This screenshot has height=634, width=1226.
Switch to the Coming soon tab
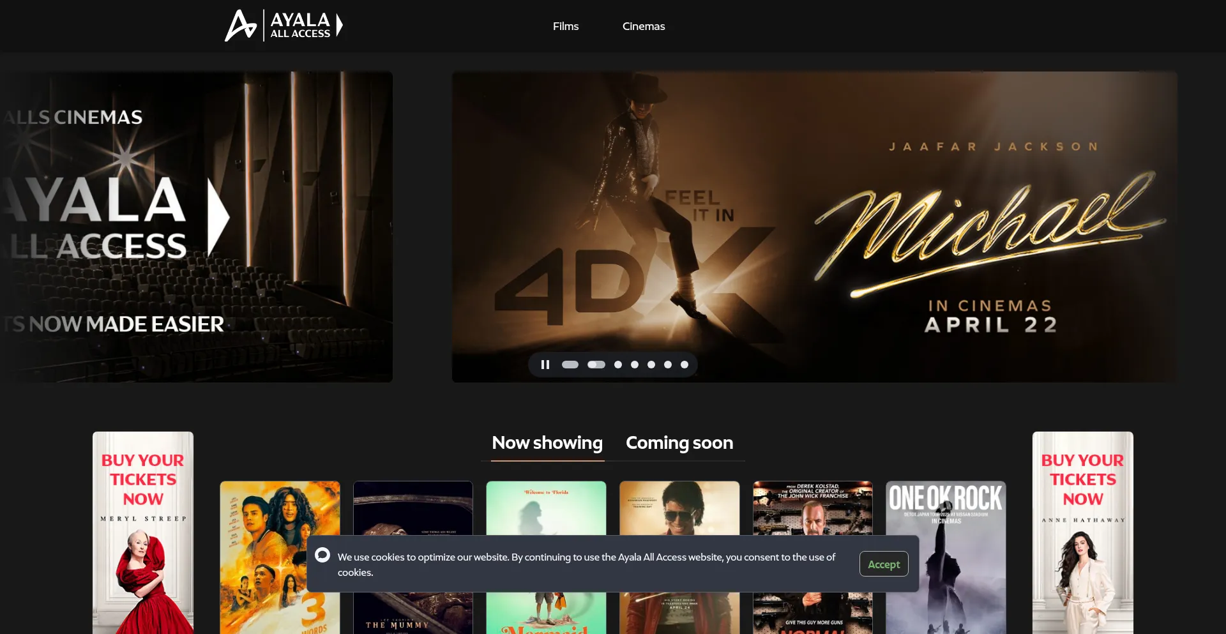(679, 442)
